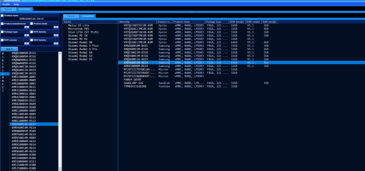Click the Toshiba manufacturer cell

[164, 86]
